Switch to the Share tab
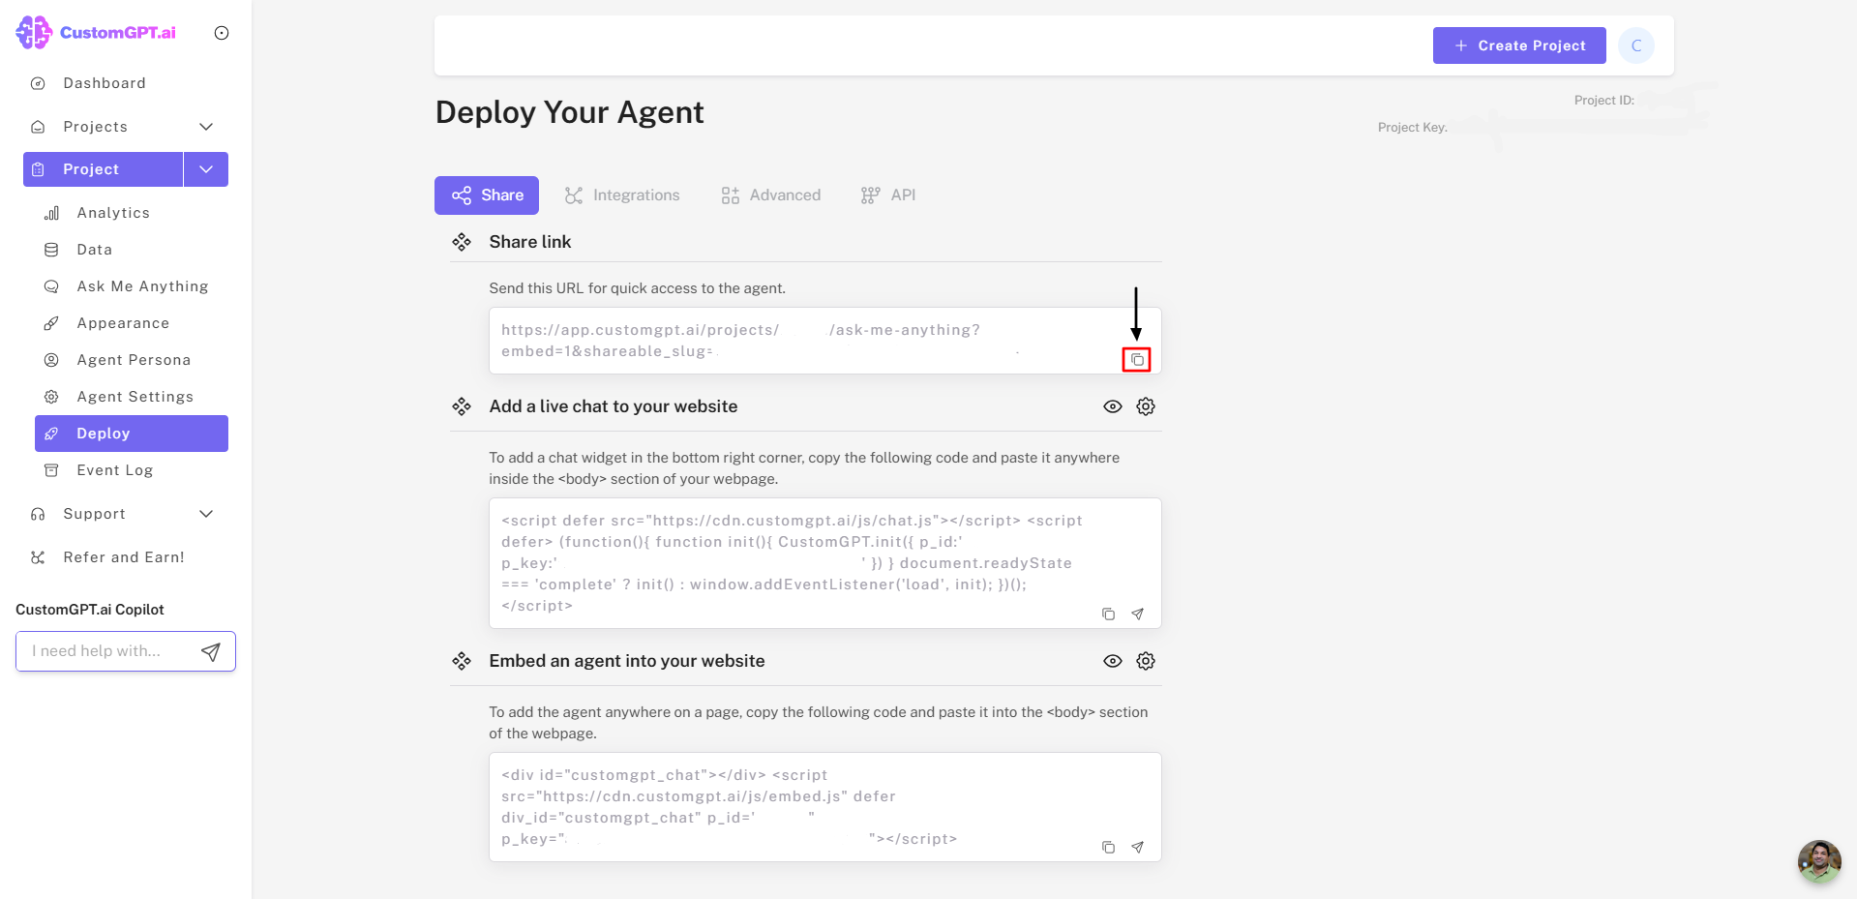Viewport: 1857px width, 899px height. (x=487, y=195)
